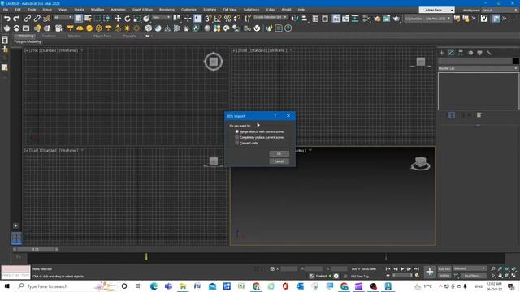
Task: Choose the Select and Scale tool
Action: click(x=136, y=19)
